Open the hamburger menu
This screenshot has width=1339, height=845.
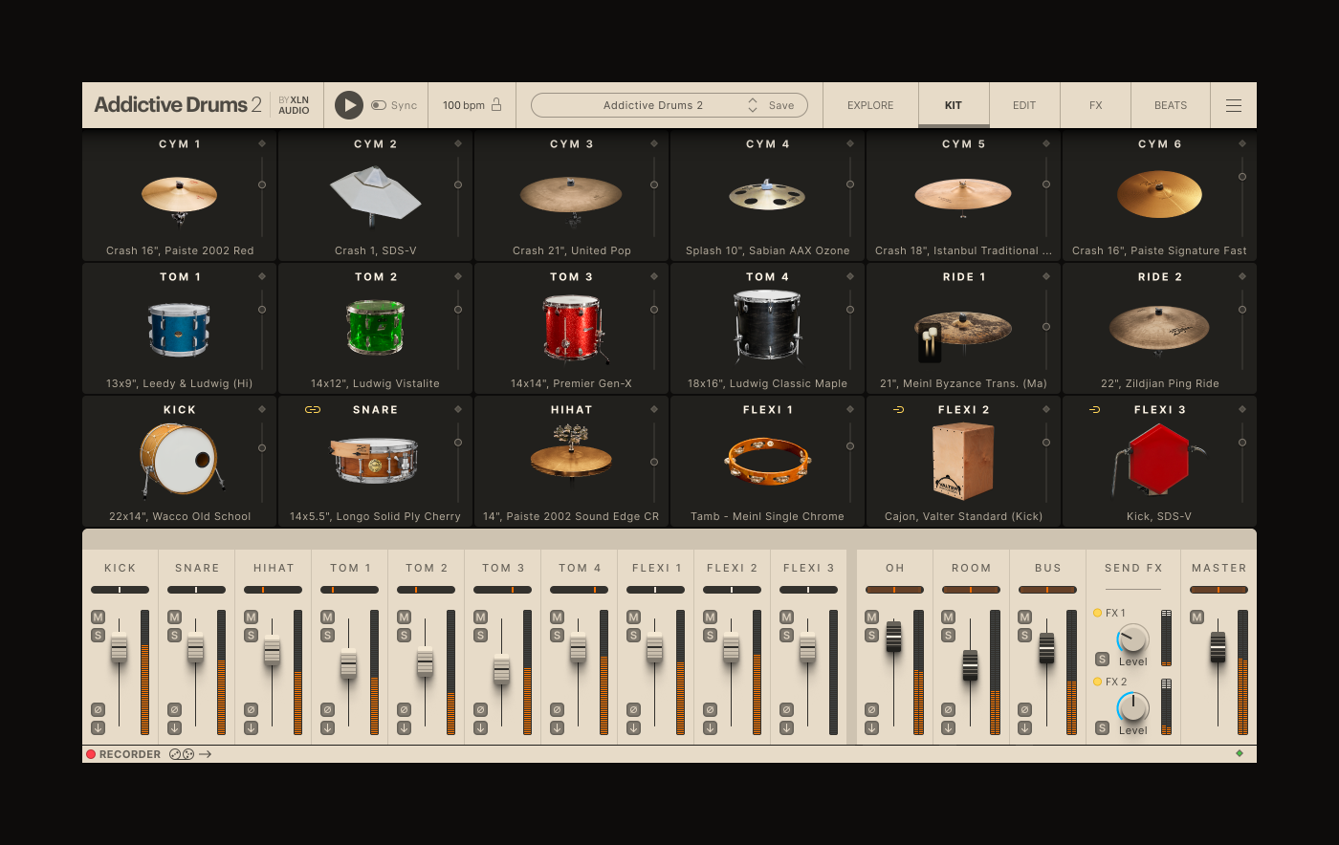tap(1234, 105)
